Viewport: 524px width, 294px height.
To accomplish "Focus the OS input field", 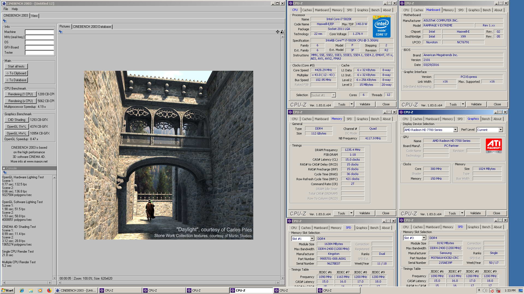I will 40,42.
